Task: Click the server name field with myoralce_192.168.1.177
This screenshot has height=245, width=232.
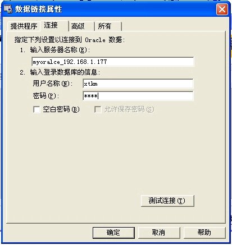Action: 113,62
